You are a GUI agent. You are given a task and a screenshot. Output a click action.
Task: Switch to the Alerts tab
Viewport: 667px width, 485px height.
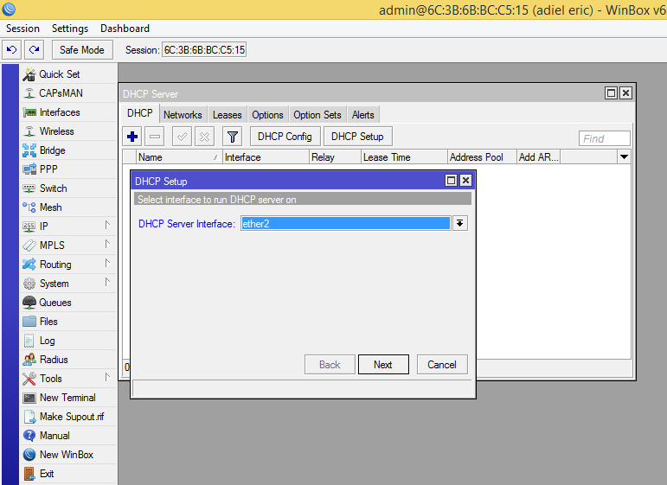362,115
